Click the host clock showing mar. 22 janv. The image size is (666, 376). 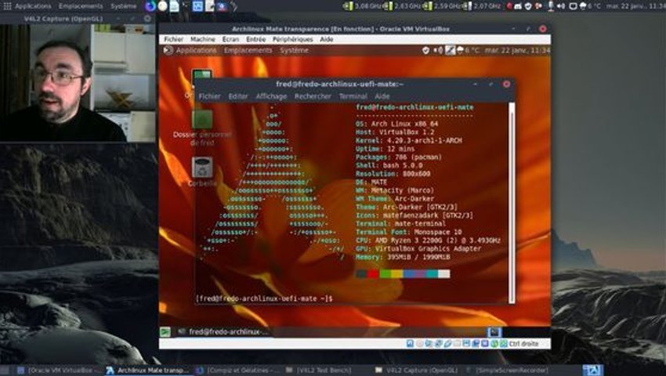[635, 6]
